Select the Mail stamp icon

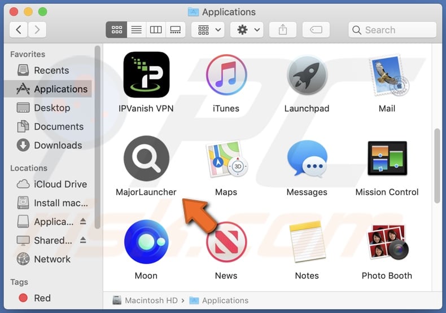387,75
